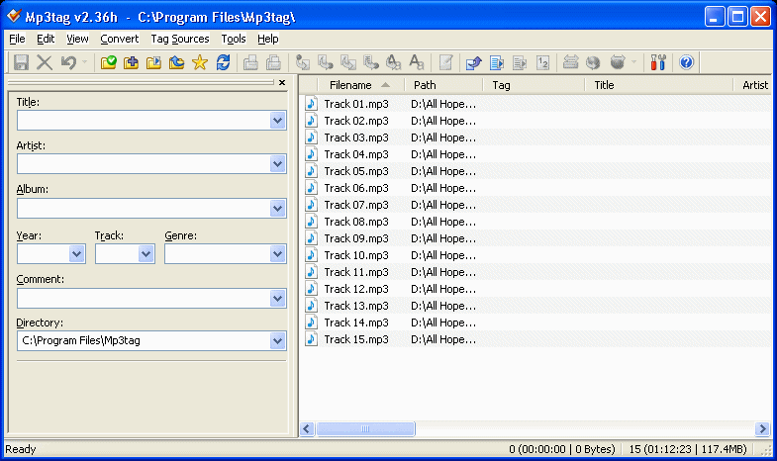The height and width of the screenshot is (461, 777).
Task: Expand the Track field dropdown
Action: 146,254
